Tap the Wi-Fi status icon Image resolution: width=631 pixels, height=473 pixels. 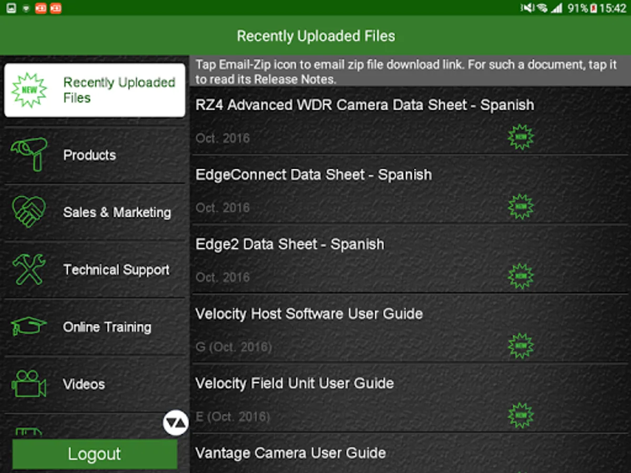[541, 8]
